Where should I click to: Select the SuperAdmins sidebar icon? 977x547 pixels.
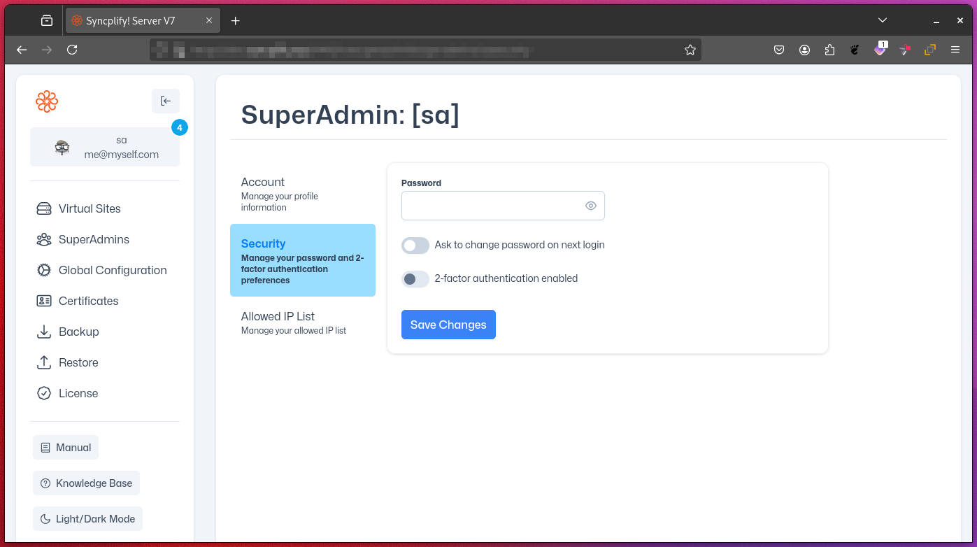(43, 239)
